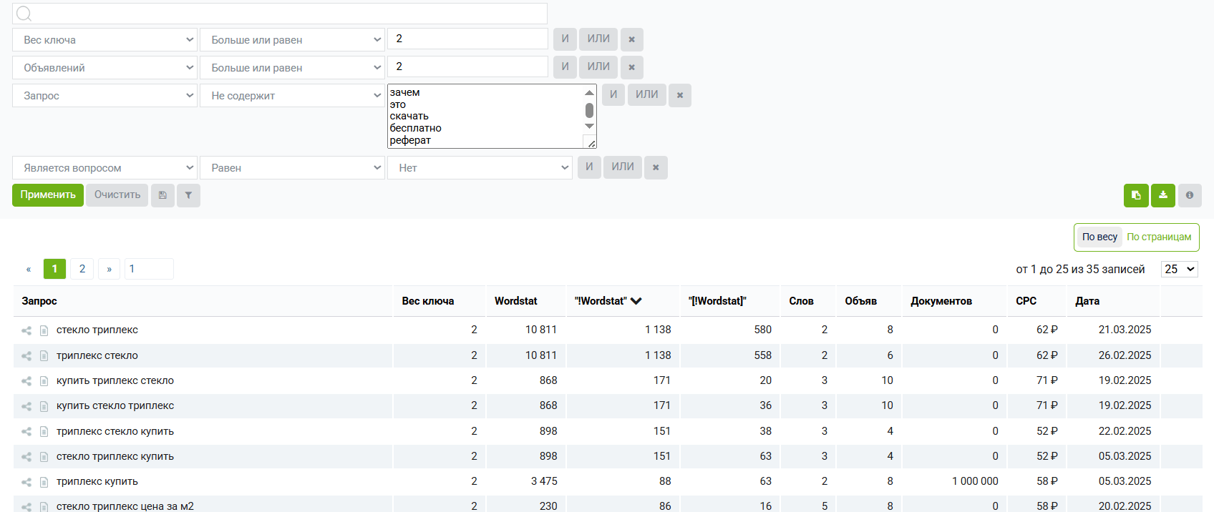Click the Применить button
The image size is (1214, 512).
[48, 195]
